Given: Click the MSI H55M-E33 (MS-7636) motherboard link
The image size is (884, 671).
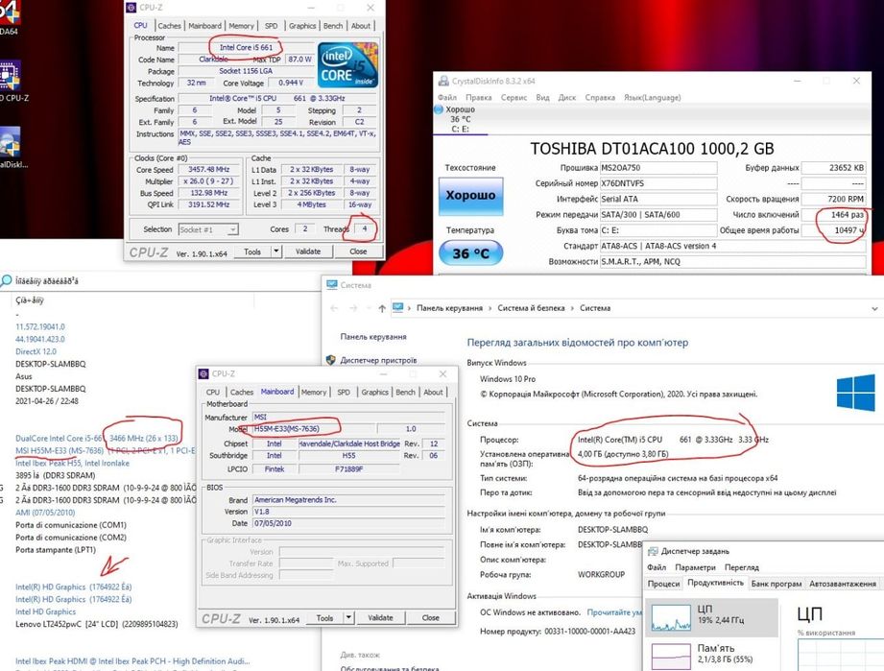Looking at the screenshot, I should pos(60,450).
